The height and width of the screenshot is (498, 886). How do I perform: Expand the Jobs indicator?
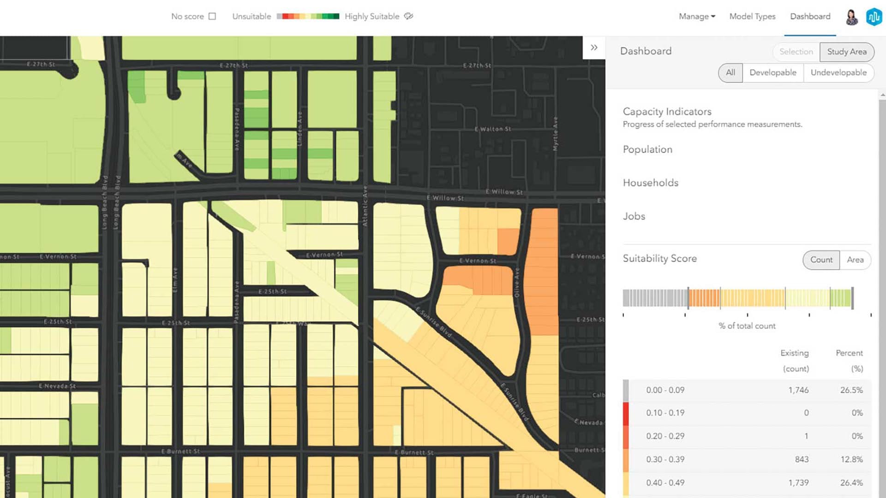click(x=634, y=216)
